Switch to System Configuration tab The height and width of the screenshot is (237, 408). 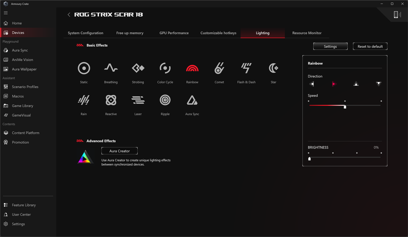pos(85,33)
